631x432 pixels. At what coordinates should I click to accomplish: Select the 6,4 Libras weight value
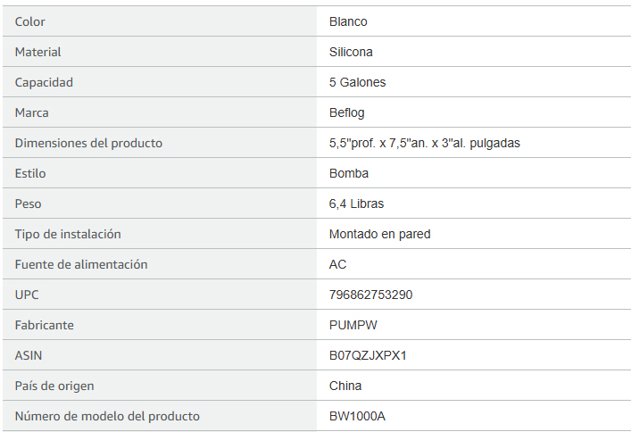[356, 204]
